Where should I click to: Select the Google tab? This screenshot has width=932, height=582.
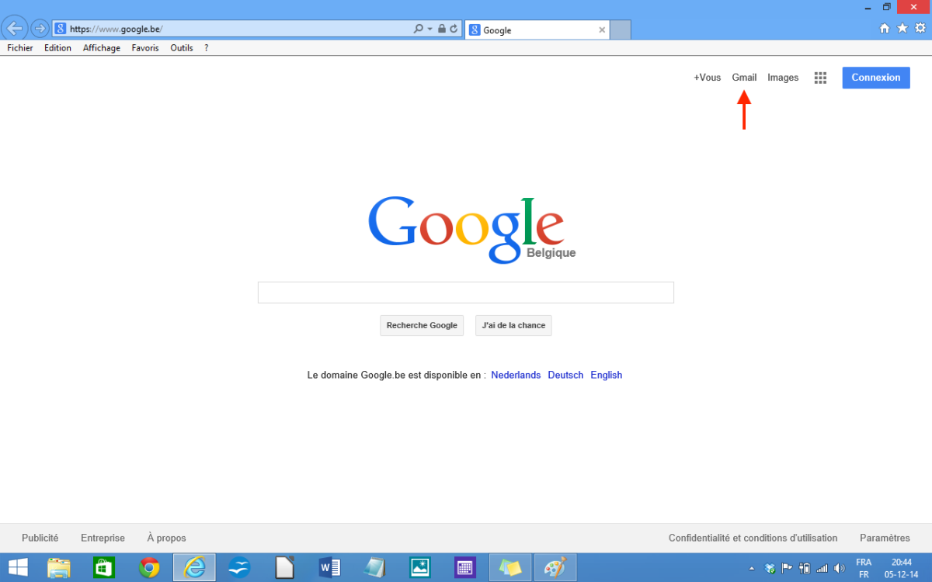point(537,30)
